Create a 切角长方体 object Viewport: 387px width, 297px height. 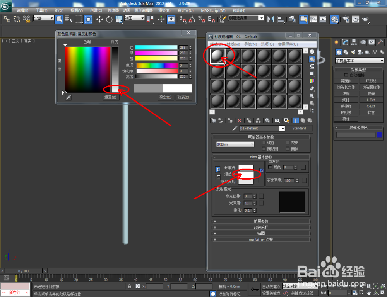(x=346, y=87)
